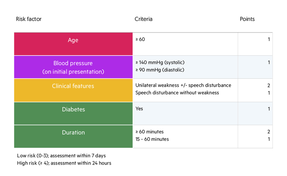287x176 pixels.
Task: Click the ≥ 90 mmHg (diastolic) text
Action: click(x=160, y=70)
